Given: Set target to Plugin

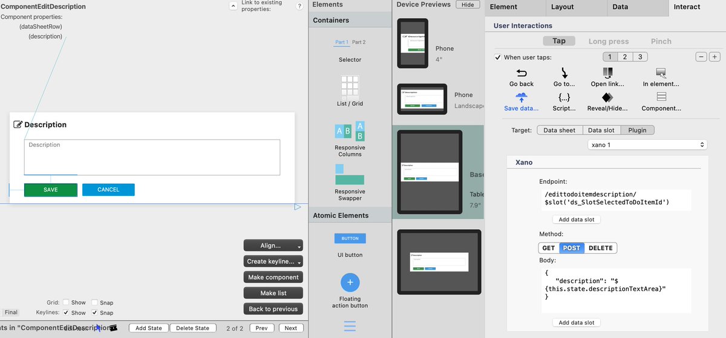Looking at the screenshot, I should click(x=637, y=130).
